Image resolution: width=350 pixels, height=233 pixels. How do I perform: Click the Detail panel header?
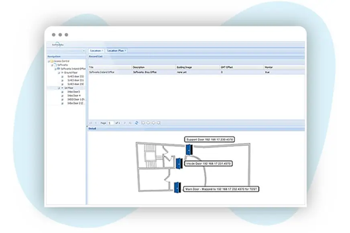[x=196, y=129]
